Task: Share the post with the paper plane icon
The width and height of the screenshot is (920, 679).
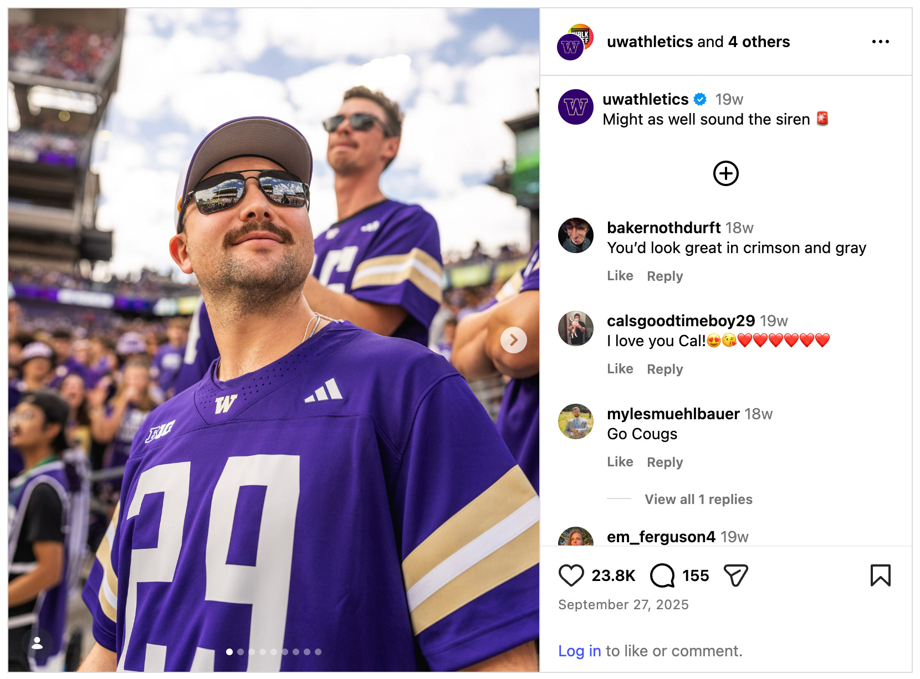Action: [735, 575]
